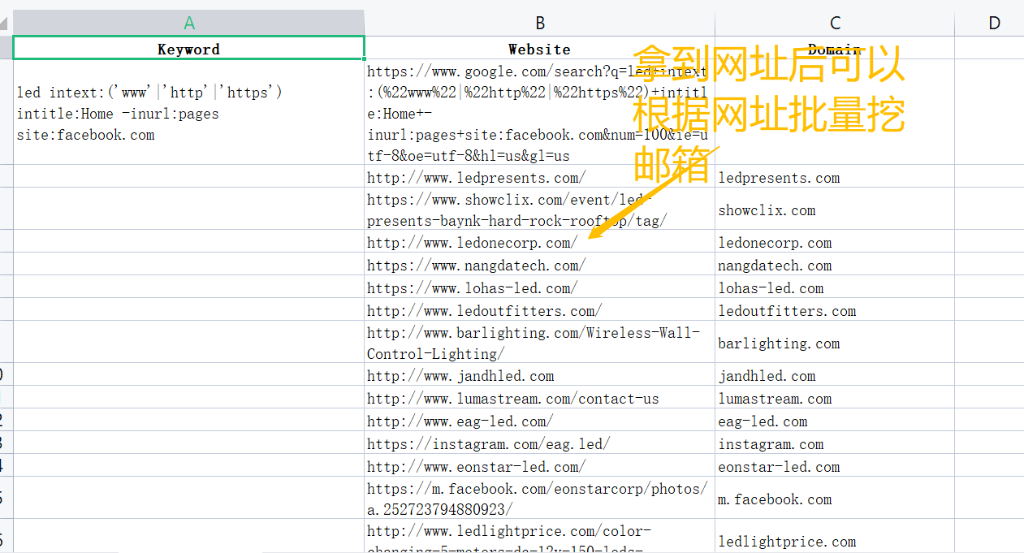Select the ledlightprice.com color-changing URL cell
The height and width of the screenshot is (553, 1024).
pos(539,537)
